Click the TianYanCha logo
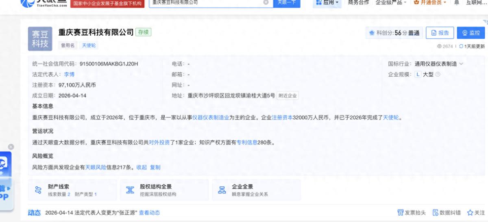488x222 pixels. (44, 3)
